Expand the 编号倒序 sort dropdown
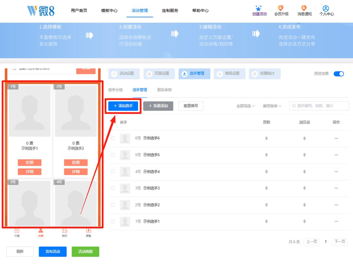Screen dimensions: 353x265 coord(272,106)
